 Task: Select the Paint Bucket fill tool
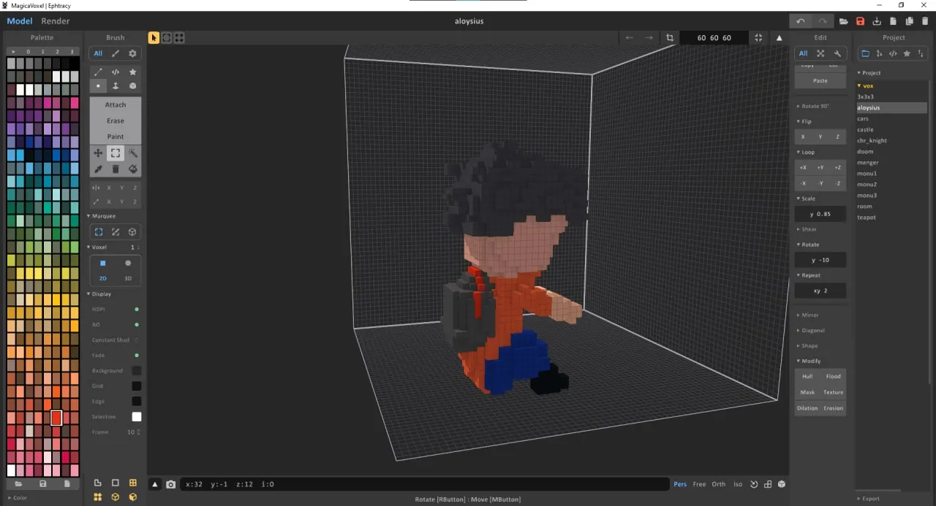pyautogui.click(x=132, y=169)
